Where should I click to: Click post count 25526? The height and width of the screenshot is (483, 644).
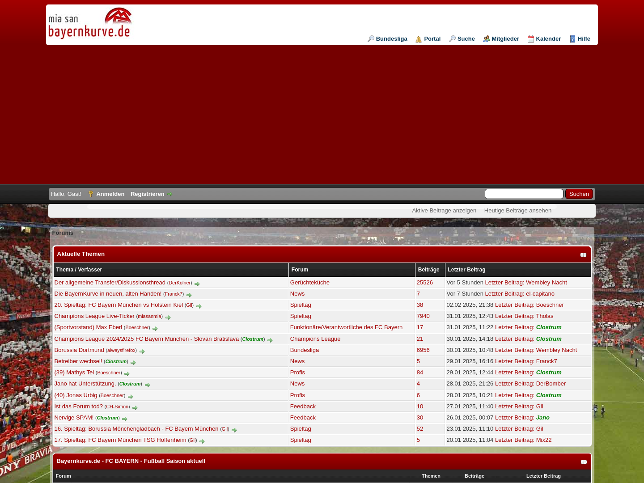pos(425,283)
